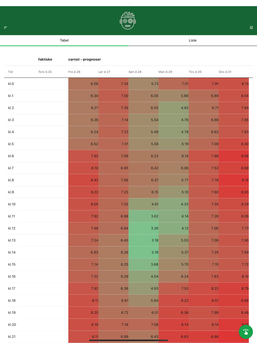Click the kl.12 row label
The height and width of the screenshot is (343, 257).
[x=12, y=228]
